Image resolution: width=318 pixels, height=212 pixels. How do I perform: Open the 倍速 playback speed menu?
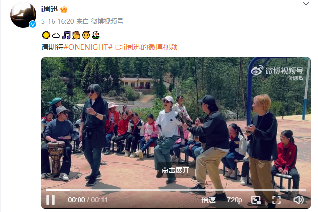[208, 200]
